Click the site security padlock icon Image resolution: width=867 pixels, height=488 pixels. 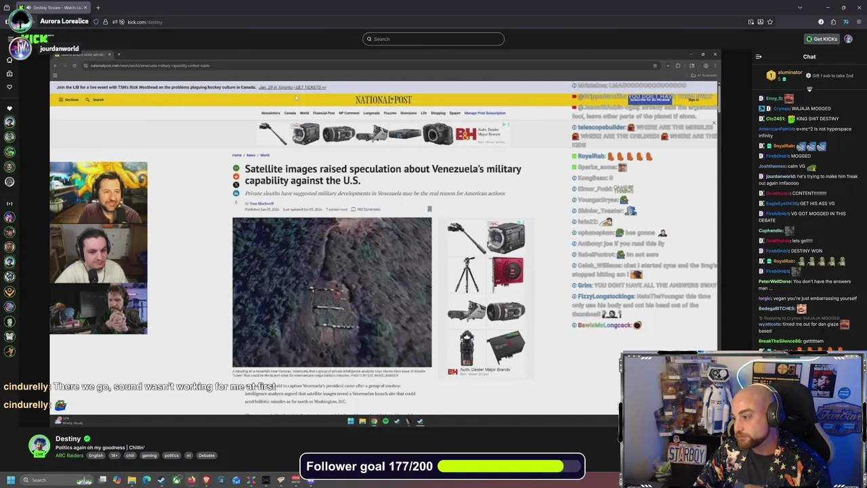105,22
